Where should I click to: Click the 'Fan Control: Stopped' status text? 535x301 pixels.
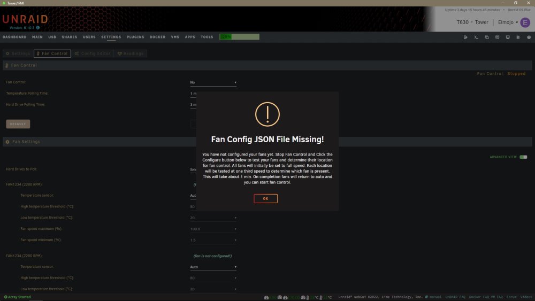501,74
